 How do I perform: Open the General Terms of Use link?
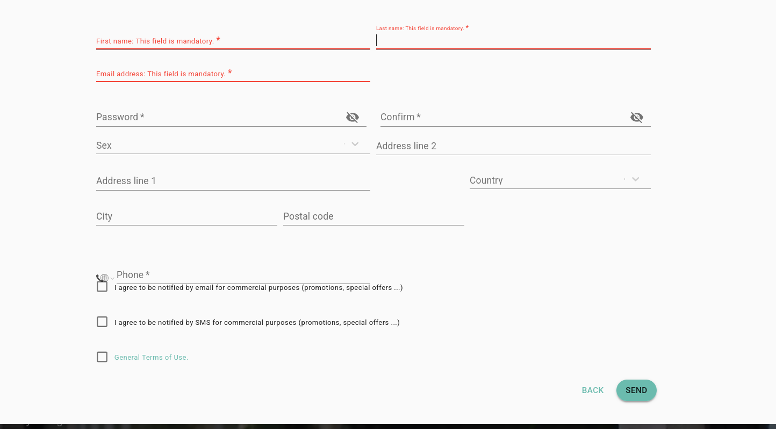coord(151,358)
